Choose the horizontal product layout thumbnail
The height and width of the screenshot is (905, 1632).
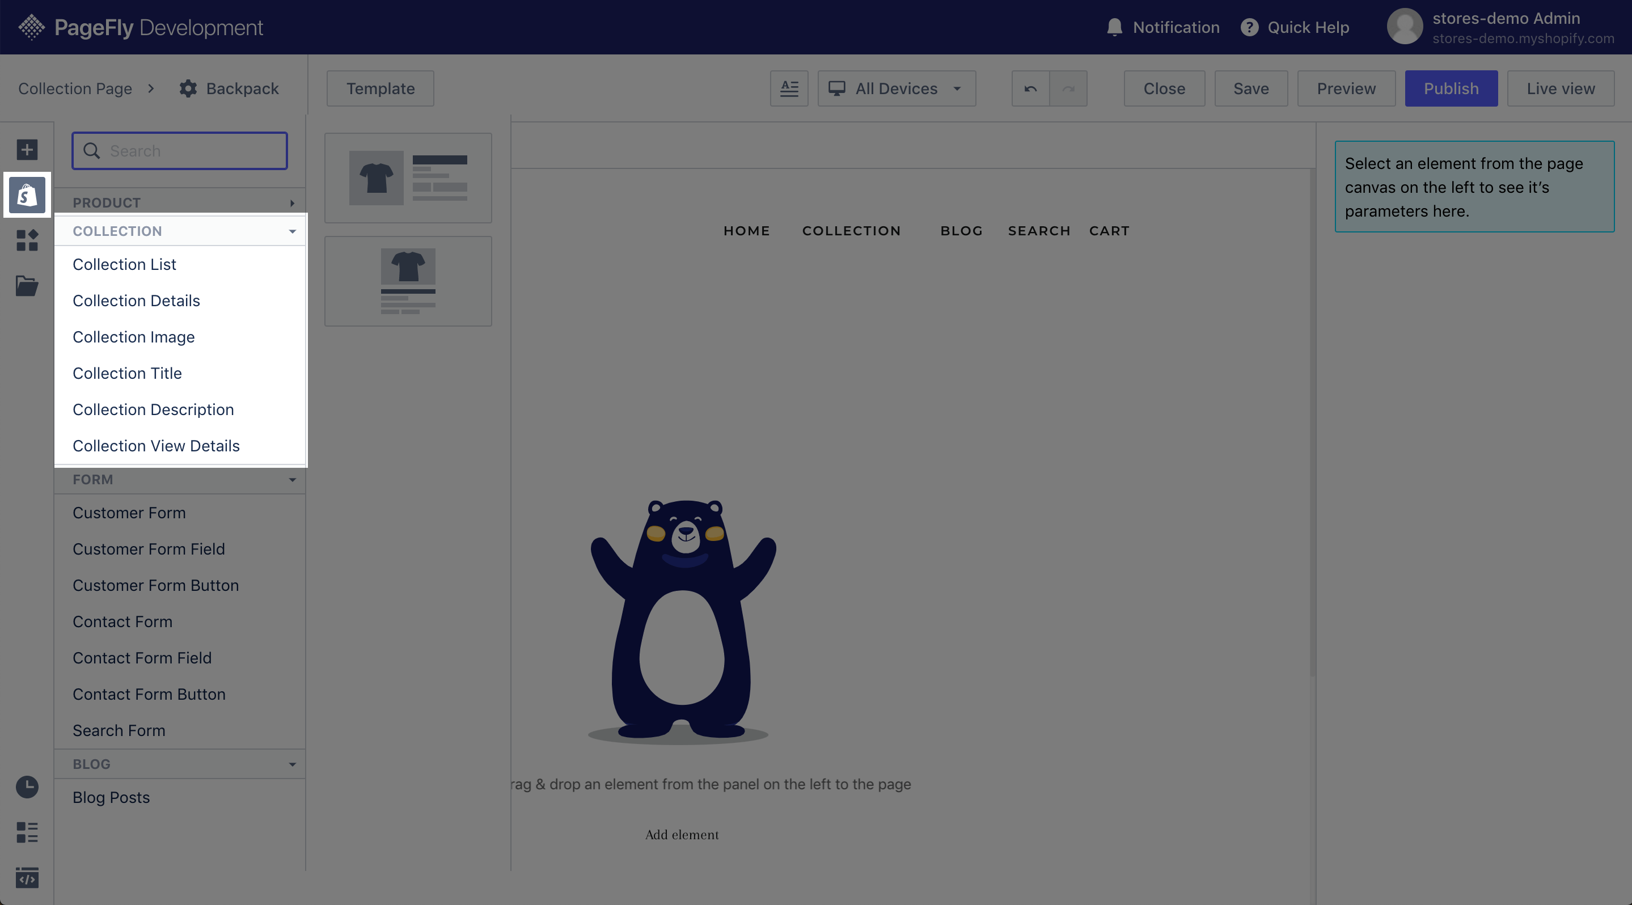pos(408,178)
